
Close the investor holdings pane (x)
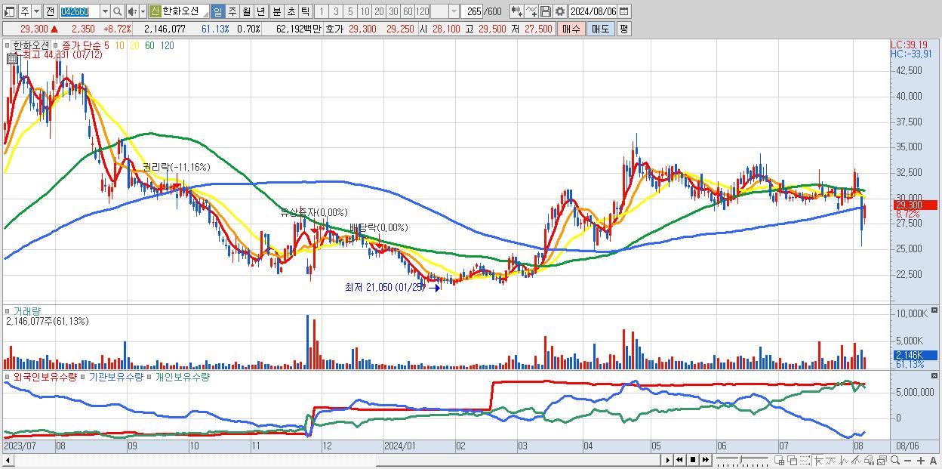click(x=936, y=375)
